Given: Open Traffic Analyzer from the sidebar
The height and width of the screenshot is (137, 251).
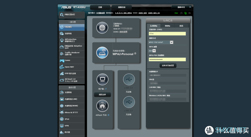Looking at the screenshot, I should tap(72, 53).
